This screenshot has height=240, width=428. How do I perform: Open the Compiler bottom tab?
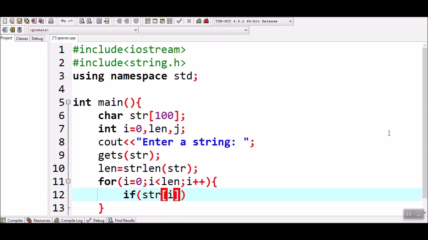[x=12, y=220]
